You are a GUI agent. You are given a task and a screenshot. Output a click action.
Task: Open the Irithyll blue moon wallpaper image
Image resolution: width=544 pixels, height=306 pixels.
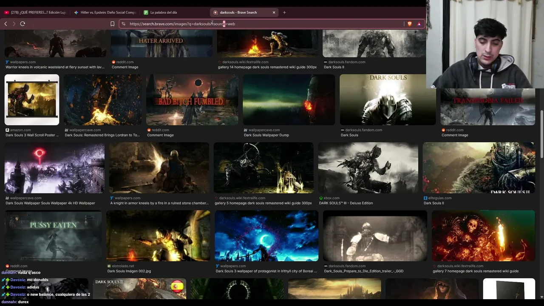coord(266,236)
